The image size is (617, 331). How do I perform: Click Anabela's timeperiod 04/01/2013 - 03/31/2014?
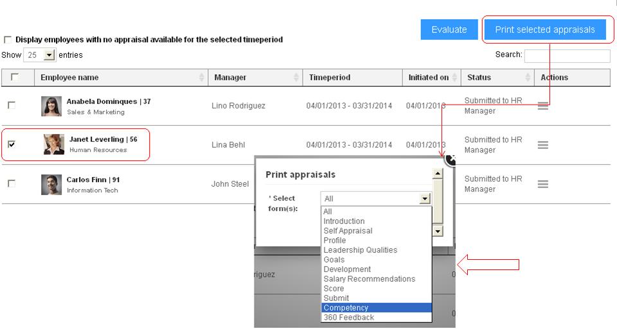click(x=349, y=106)
